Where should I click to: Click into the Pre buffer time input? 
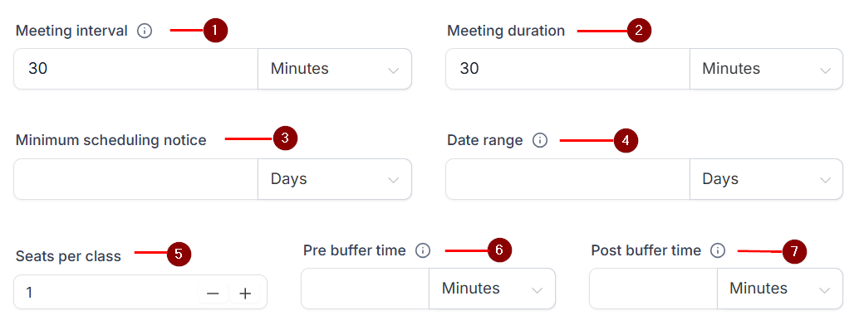(x=366, y=289)
